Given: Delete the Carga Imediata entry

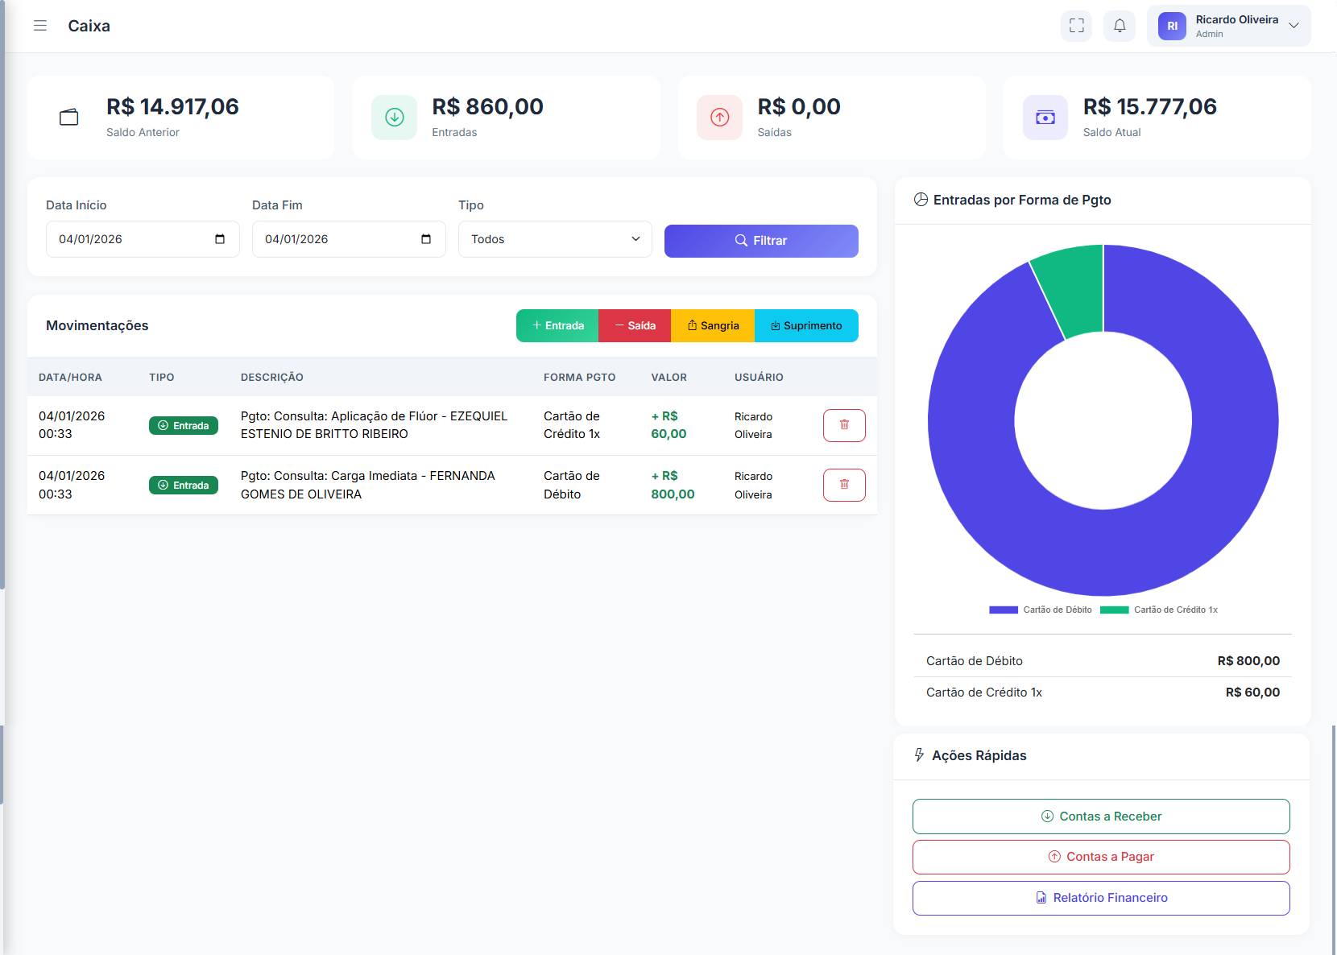Looking at the screenshot, I should pyautogui.click(x=843, y=485).
